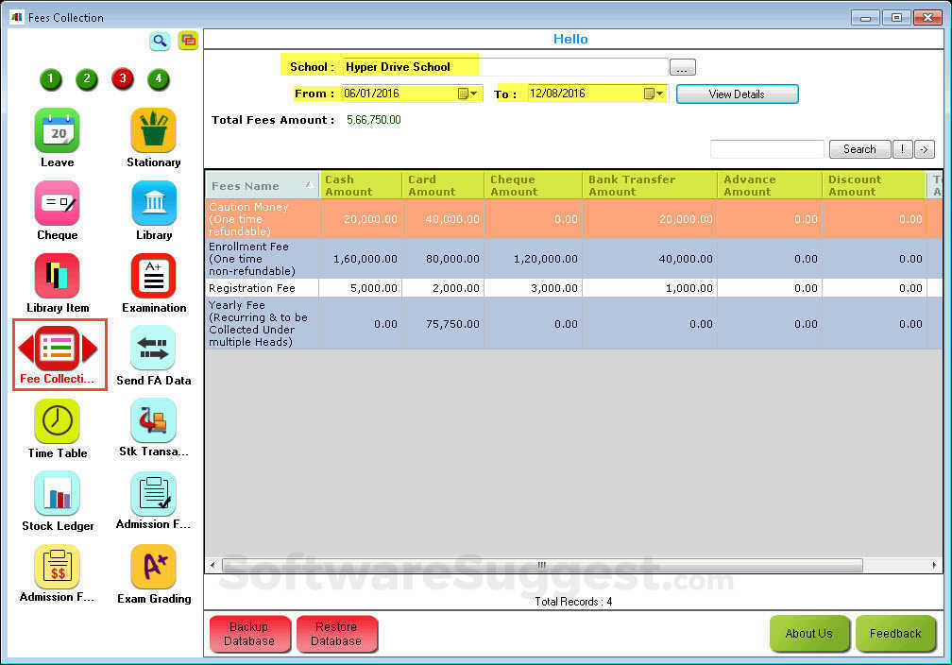Viewport: 952px width, 665px height.
Task: Click the 5,000.00 cash amount cell
Action: (x=361, y=288)
